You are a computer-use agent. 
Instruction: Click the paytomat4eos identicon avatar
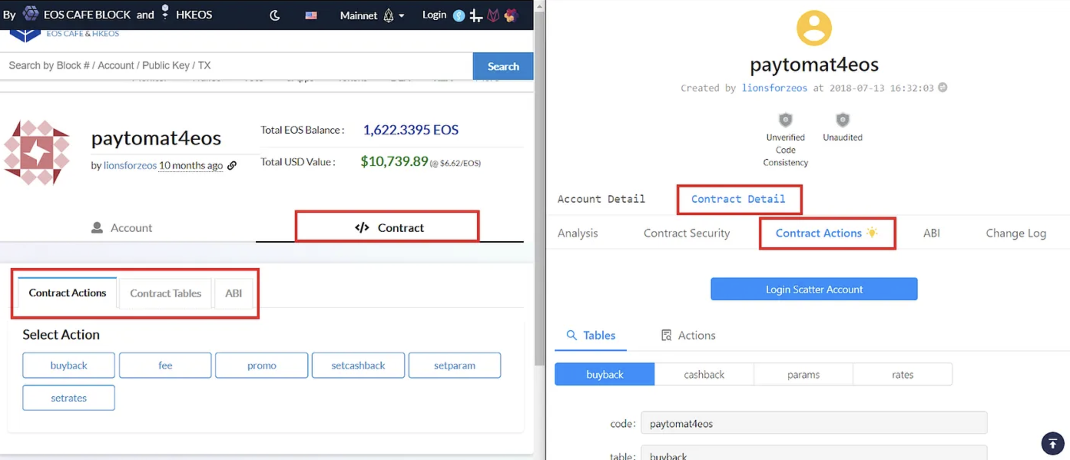tap(37, 152)
